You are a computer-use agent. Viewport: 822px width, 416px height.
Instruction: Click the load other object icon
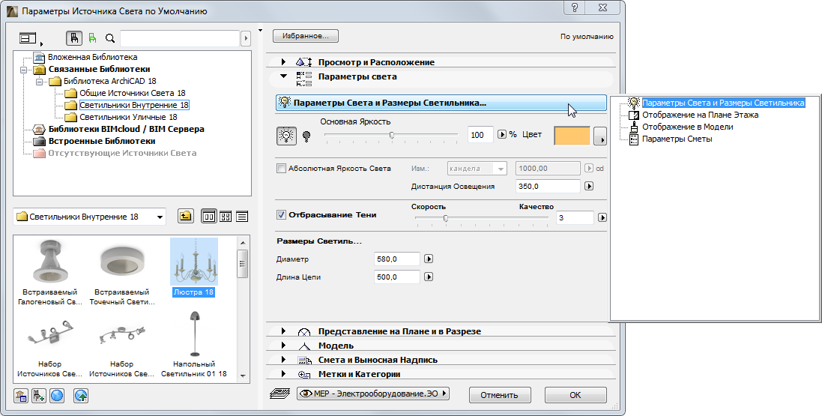point(39,396)
